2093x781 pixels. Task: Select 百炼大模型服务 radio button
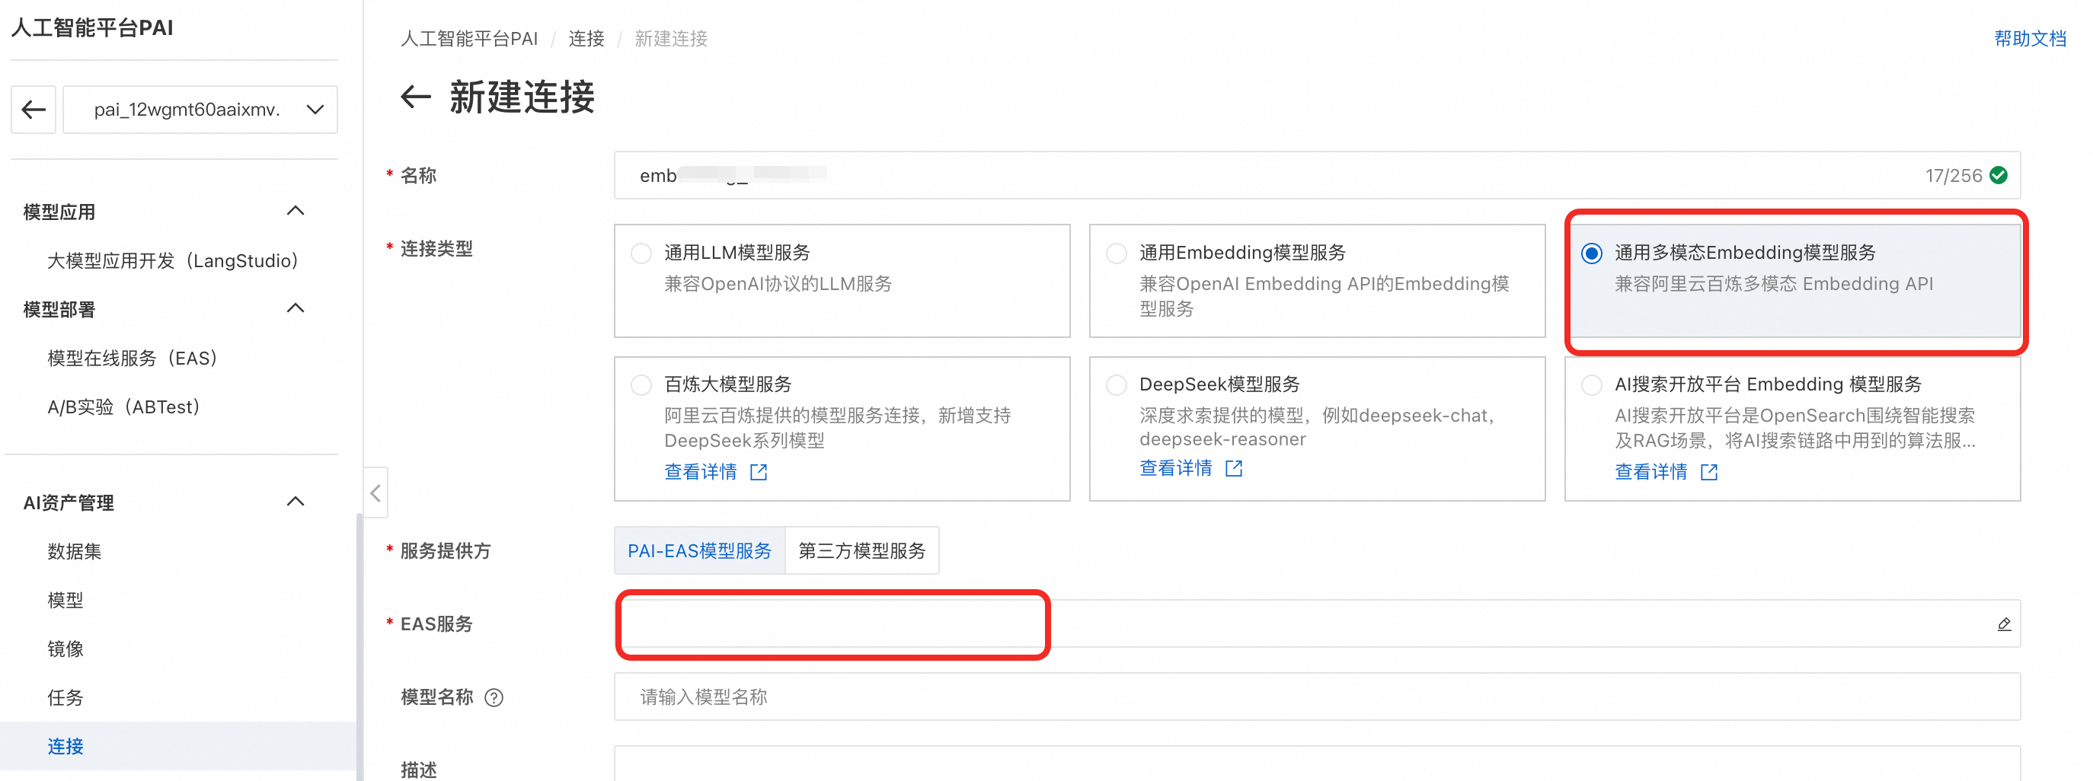pos(641,385)
